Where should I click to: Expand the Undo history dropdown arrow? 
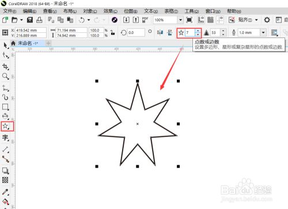coord(89,20)
